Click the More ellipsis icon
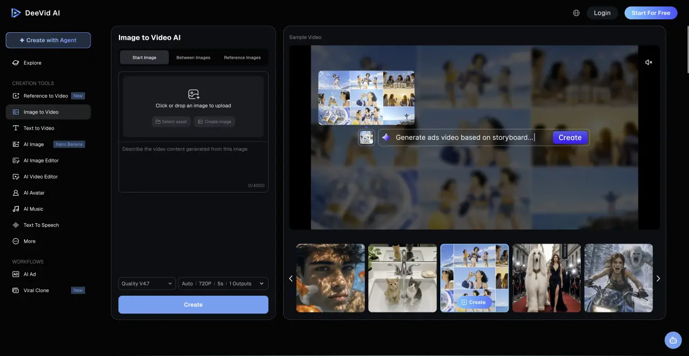 [x=16, y=241]
